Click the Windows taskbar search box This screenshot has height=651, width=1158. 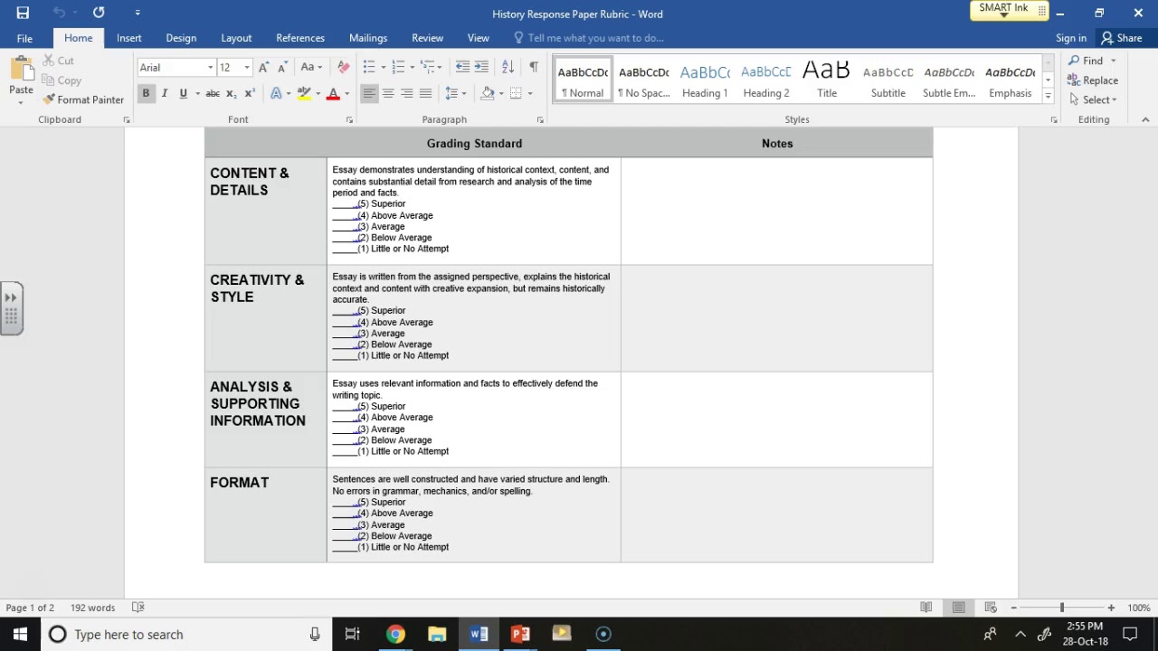(x=185, y=634)
